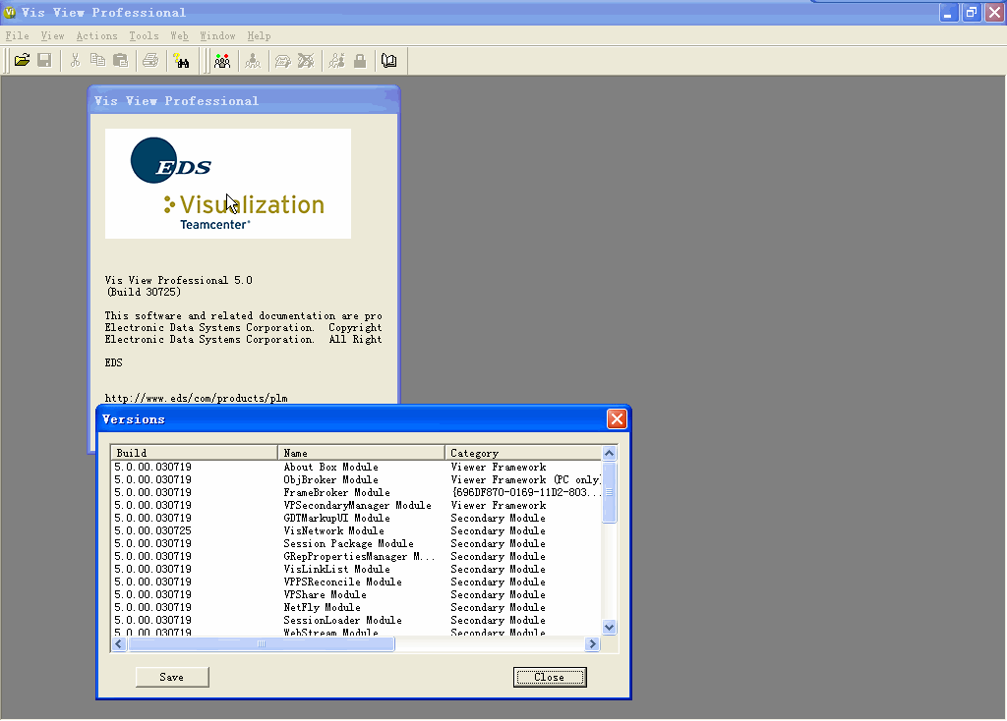Viewport: 1007px width, 721px height.
Task: Select the NetFly Module row
Action: (x=356, y=608)
